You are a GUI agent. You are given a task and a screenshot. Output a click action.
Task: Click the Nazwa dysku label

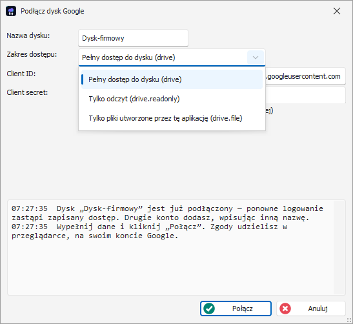[x=28, y=35]
